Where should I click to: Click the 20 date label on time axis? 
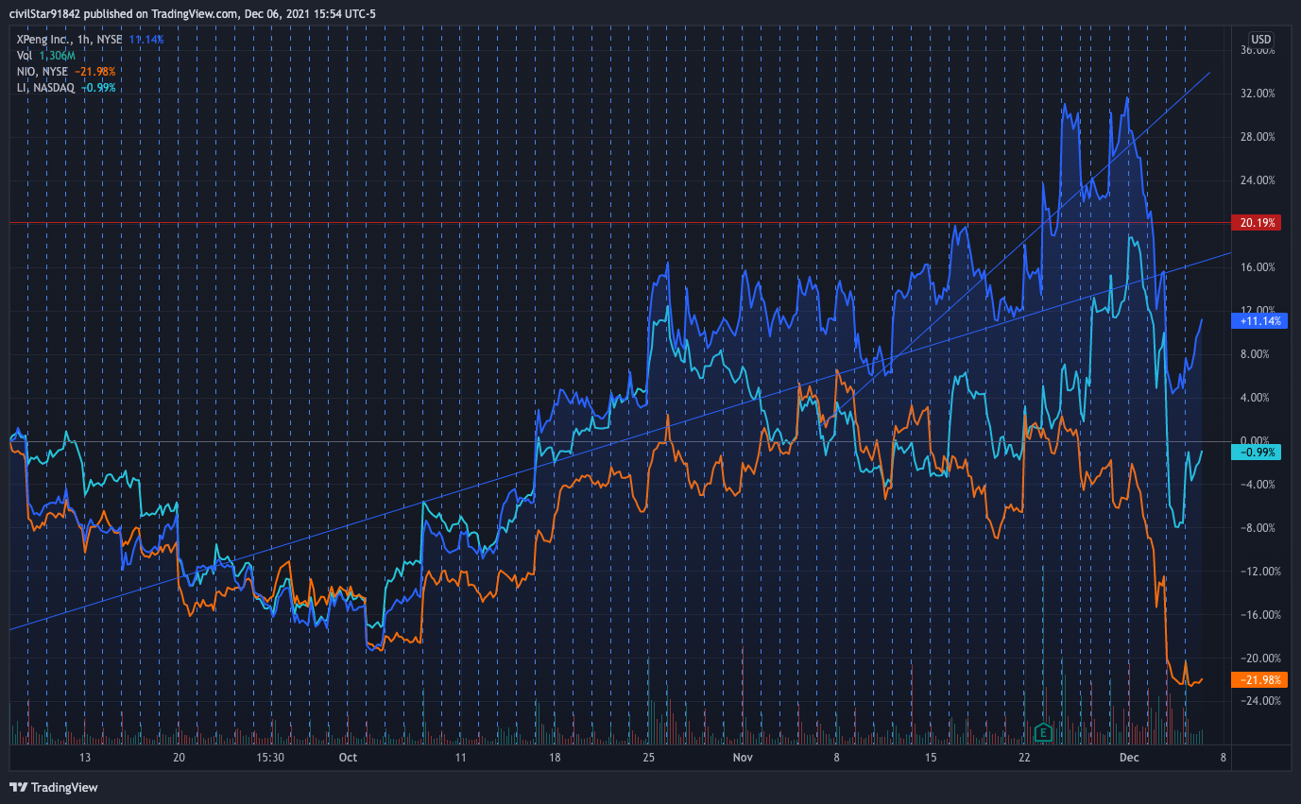[179, 758]
